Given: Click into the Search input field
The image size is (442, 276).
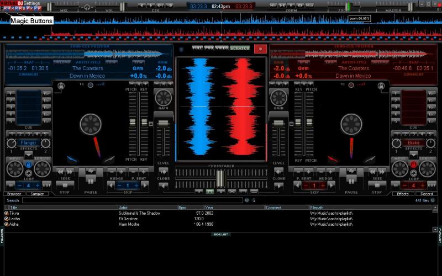Looking at the screenshot, I should coord(133,200).
